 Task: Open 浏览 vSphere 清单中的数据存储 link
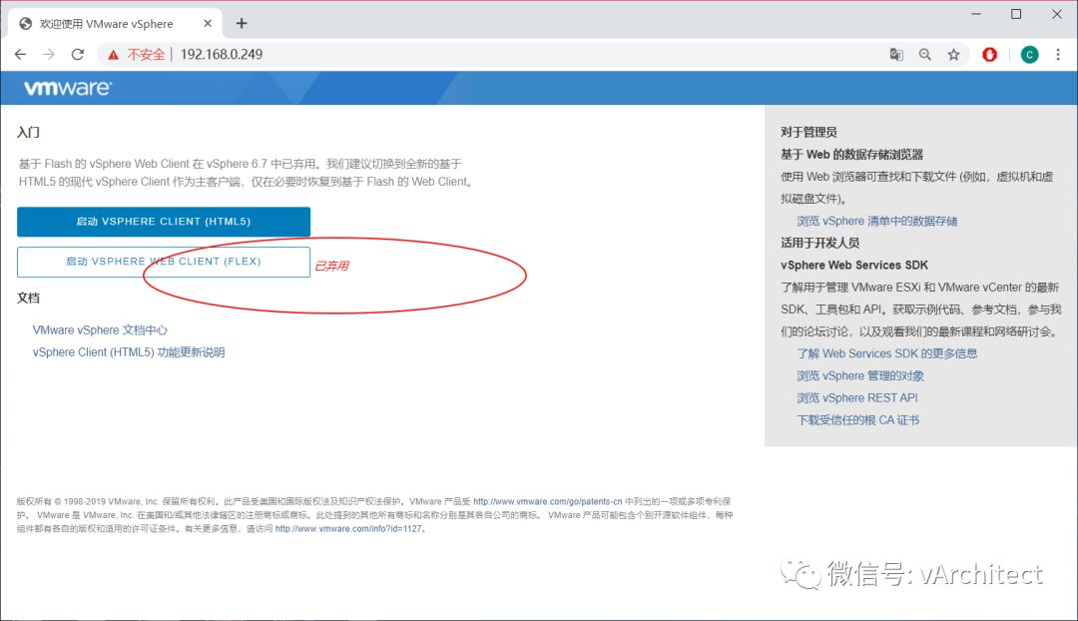point(876,221)
